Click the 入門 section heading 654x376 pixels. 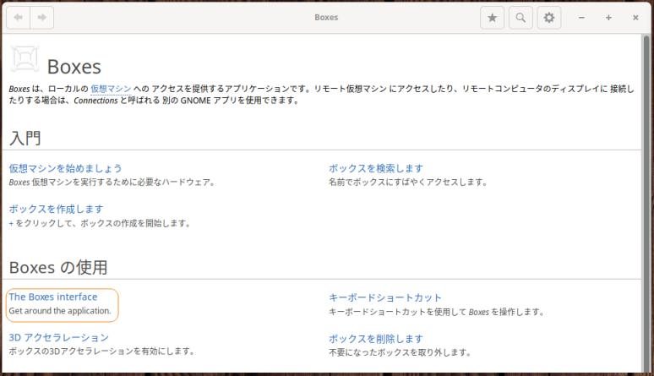pyautogui.click(x=25, y=138)
